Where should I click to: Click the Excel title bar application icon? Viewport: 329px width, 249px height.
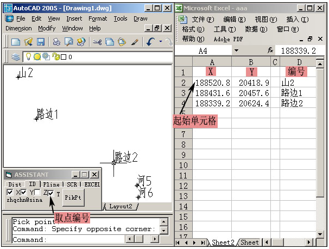click(179, 8)
